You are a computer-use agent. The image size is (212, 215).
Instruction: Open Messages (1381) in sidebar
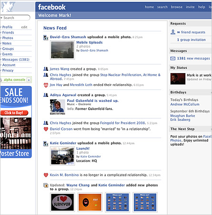pyautogui.click(x=16, y=60)
